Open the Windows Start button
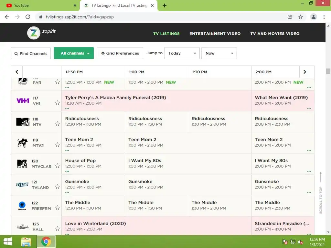 [8, 242]
